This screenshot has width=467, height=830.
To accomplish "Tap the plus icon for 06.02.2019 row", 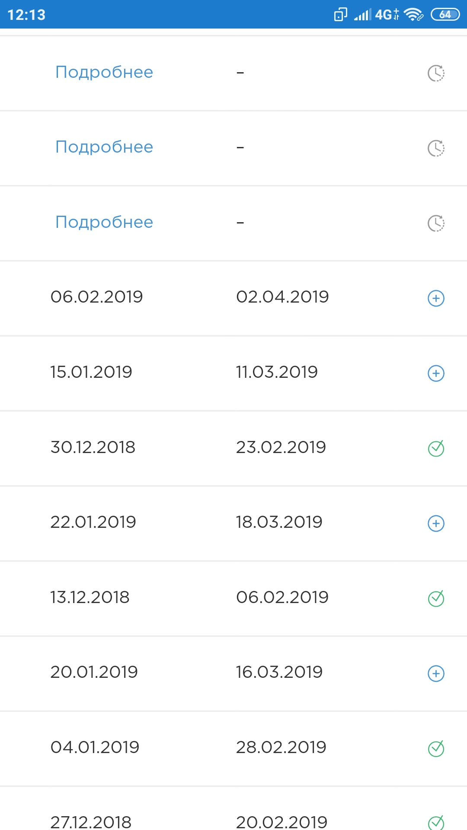I will coord(436,298).
